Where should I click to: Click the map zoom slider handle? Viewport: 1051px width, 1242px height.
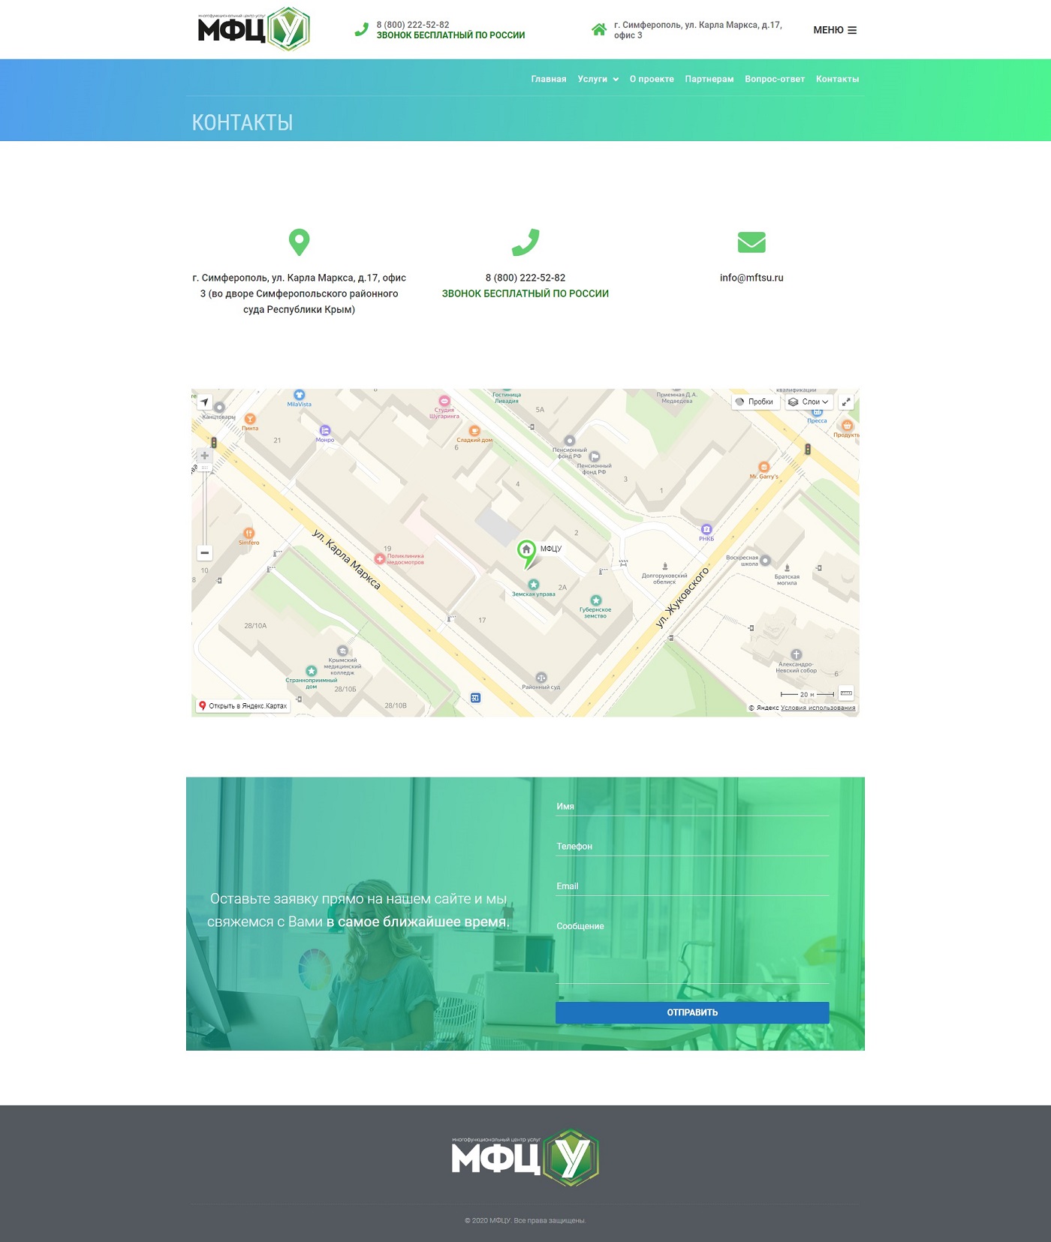[x=204, y=468]
